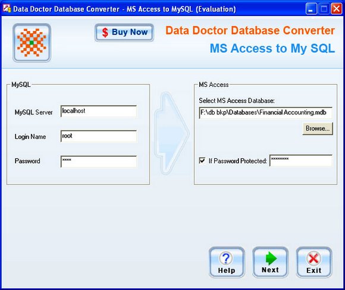The width and height of the screenshot is (345, 290).
Task: Open Help with the question mark icon
Action: pyautogui.click(x=227, y=262)
